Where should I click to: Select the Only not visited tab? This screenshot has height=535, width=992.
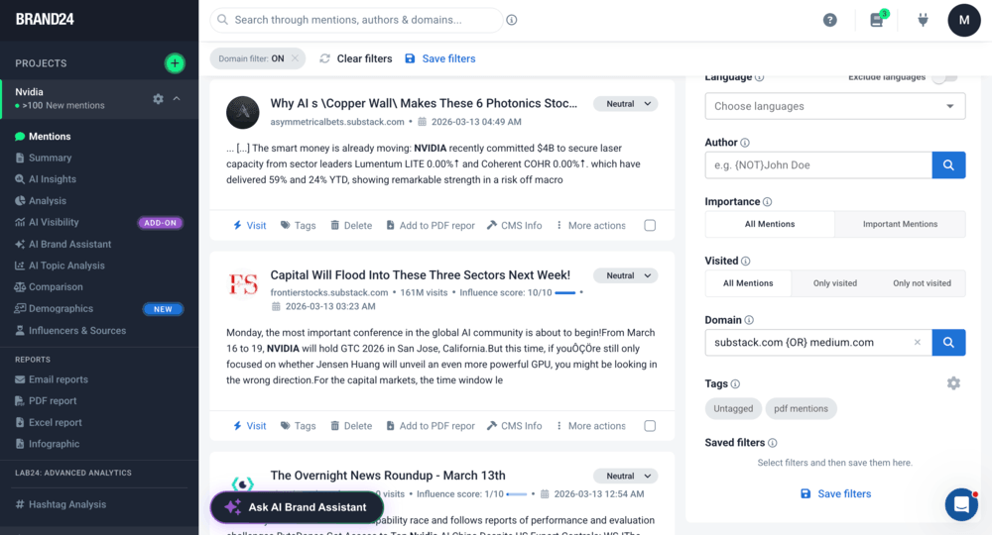[922, 283]
